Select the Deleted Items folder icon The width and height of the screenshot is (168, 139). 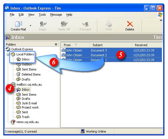[x=19, y=74]
